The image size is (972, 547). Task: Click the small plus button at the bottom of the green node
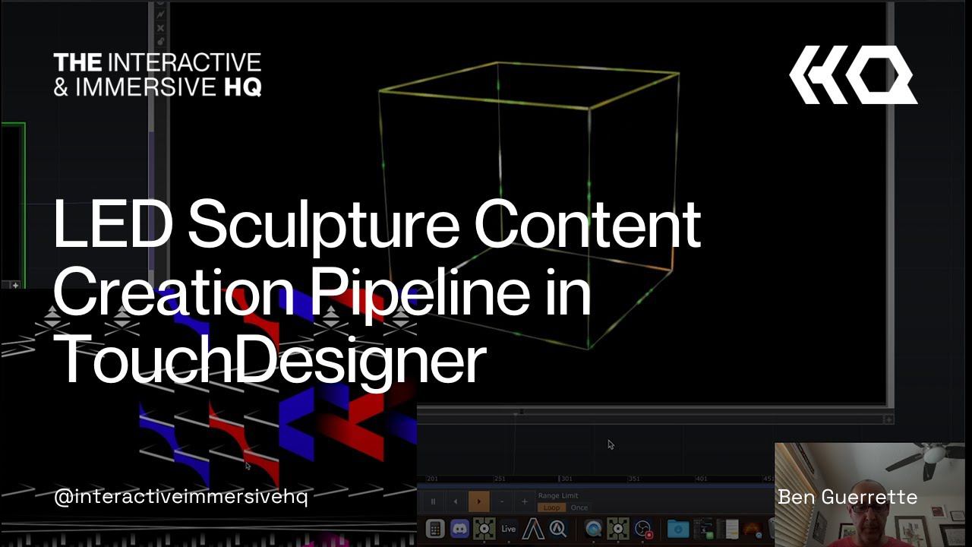pos(14,285)
